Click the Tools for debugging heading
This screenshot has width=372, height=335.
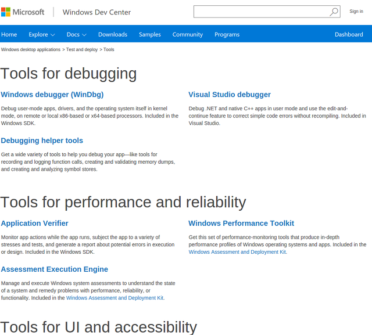(x=69, y=73)
